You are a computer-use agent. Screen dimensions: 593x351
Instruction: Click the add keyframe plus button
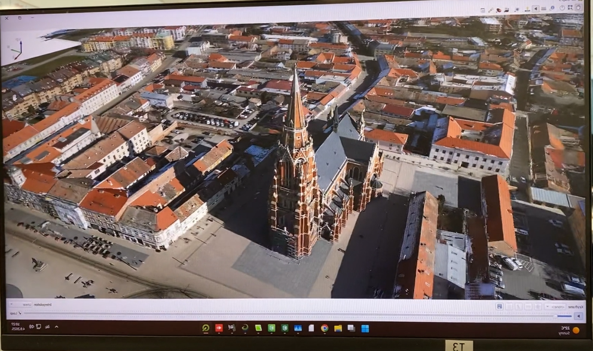(537, 306)
